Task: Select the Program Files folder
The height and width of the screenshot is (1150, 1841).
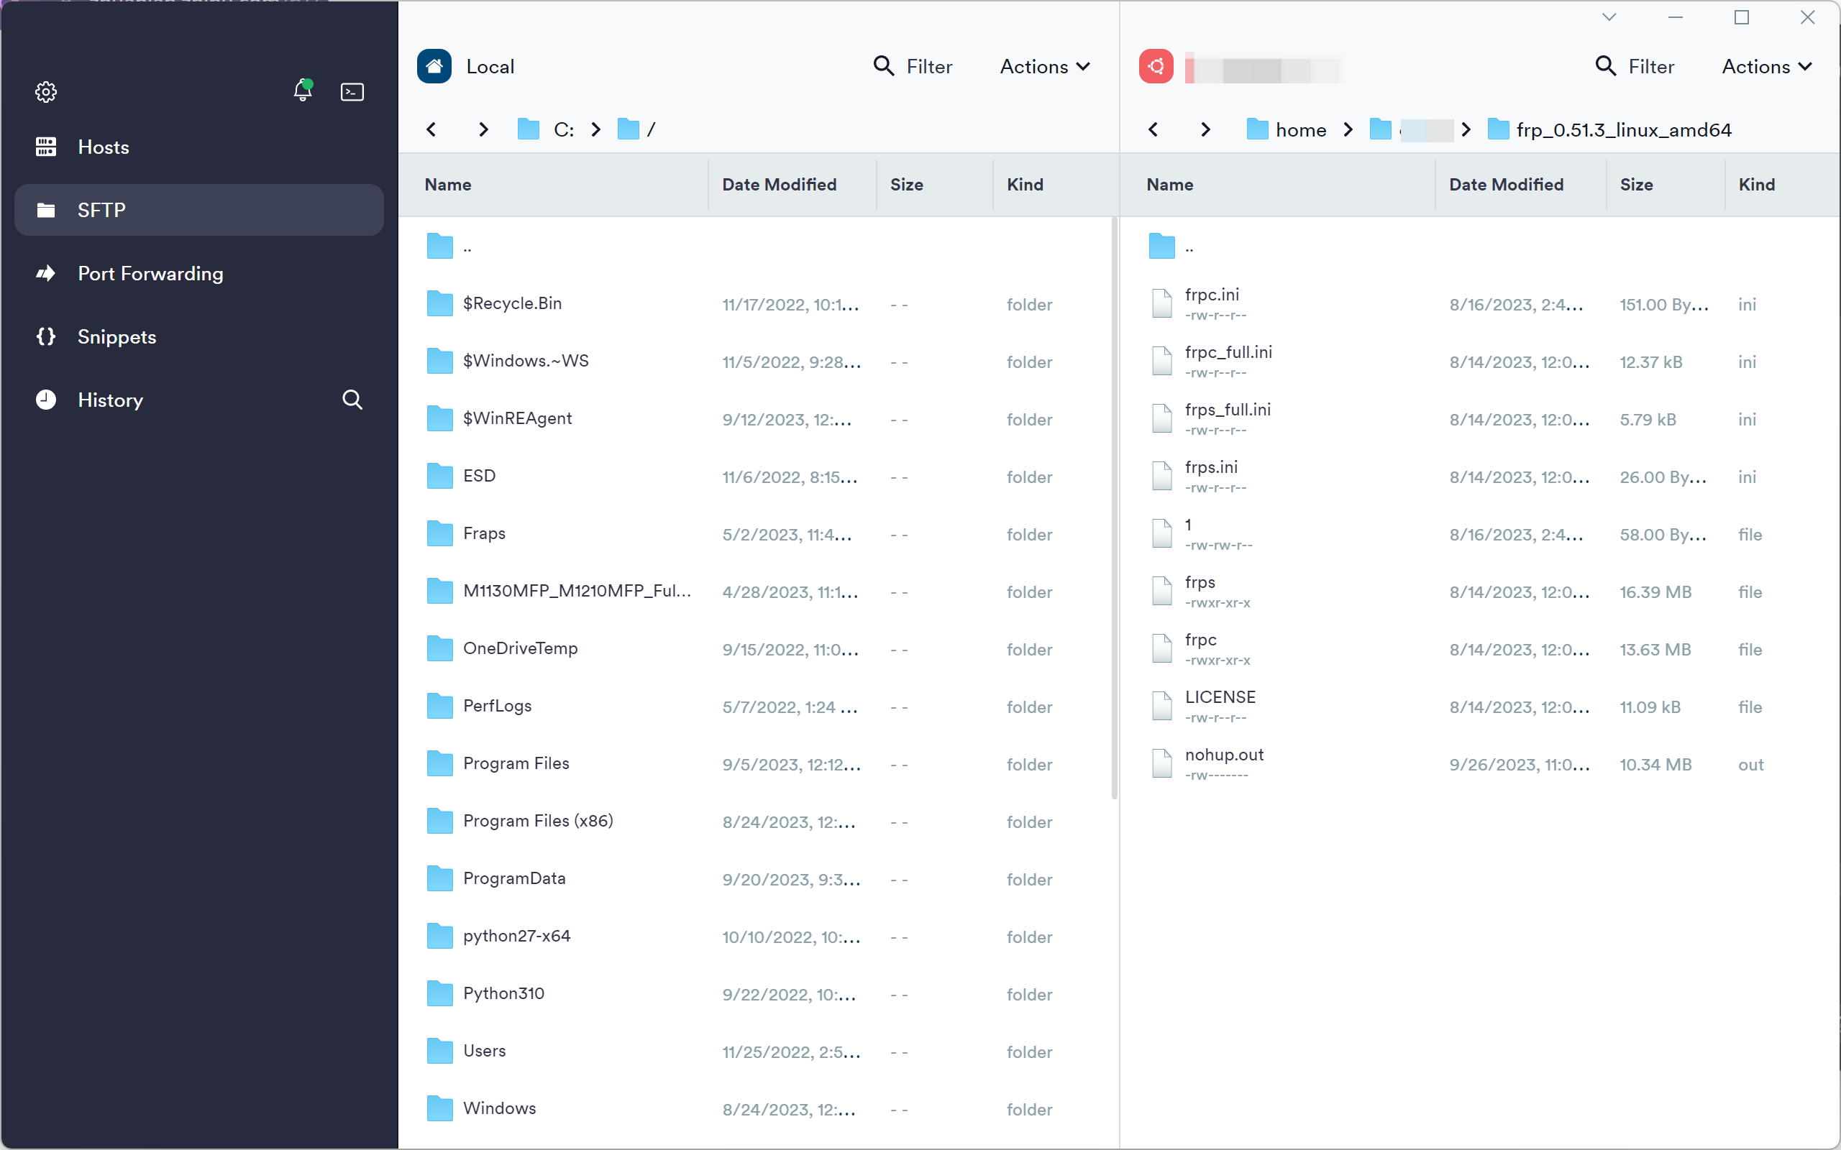Action: click(x=516, y=763)
